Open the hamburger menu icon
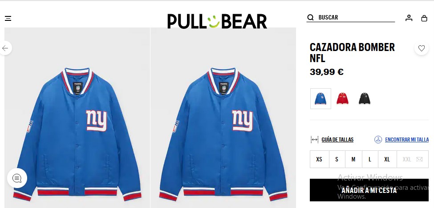 (8, 18)
